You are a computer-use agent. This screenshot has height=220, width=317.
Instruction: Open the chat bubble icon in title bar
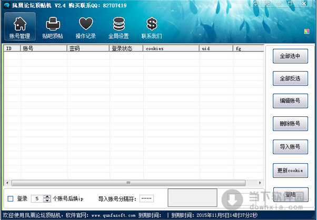(x=256, y=4)
